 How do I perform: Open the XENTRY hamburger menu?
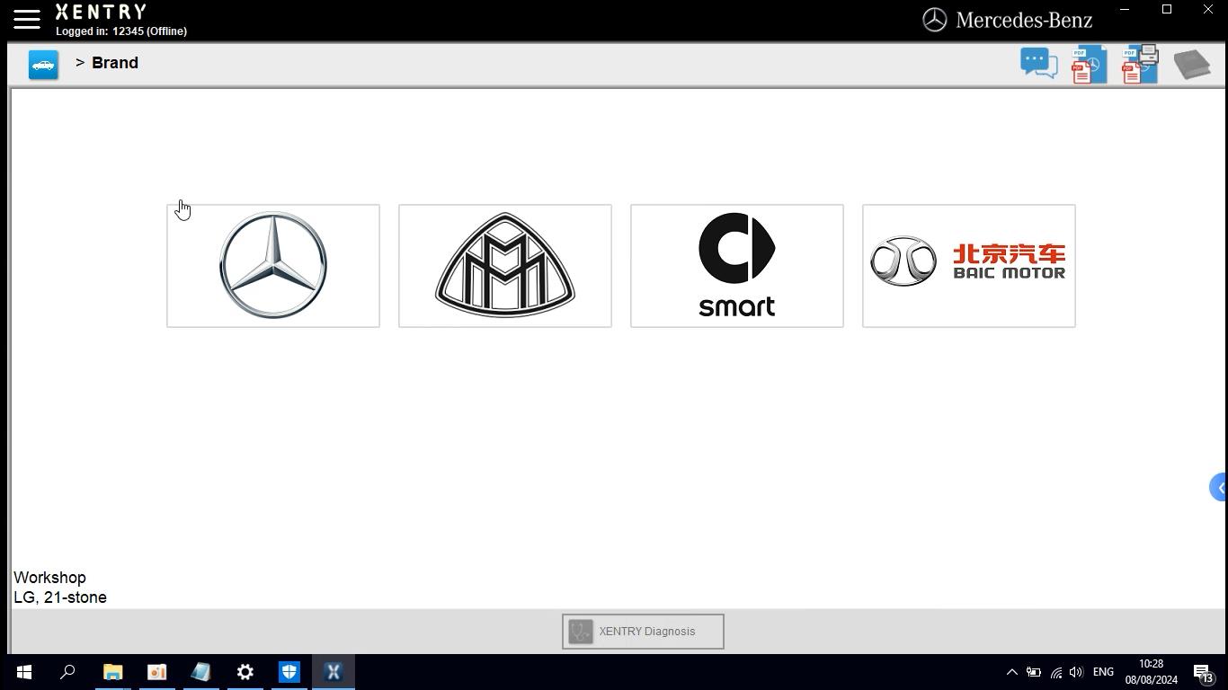point(27,19)
